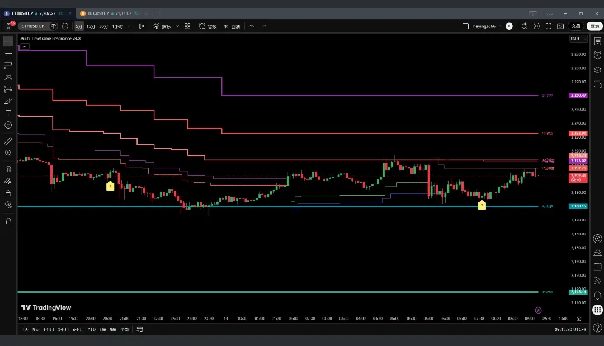Undo the last chart action

[x=252, y=26]
